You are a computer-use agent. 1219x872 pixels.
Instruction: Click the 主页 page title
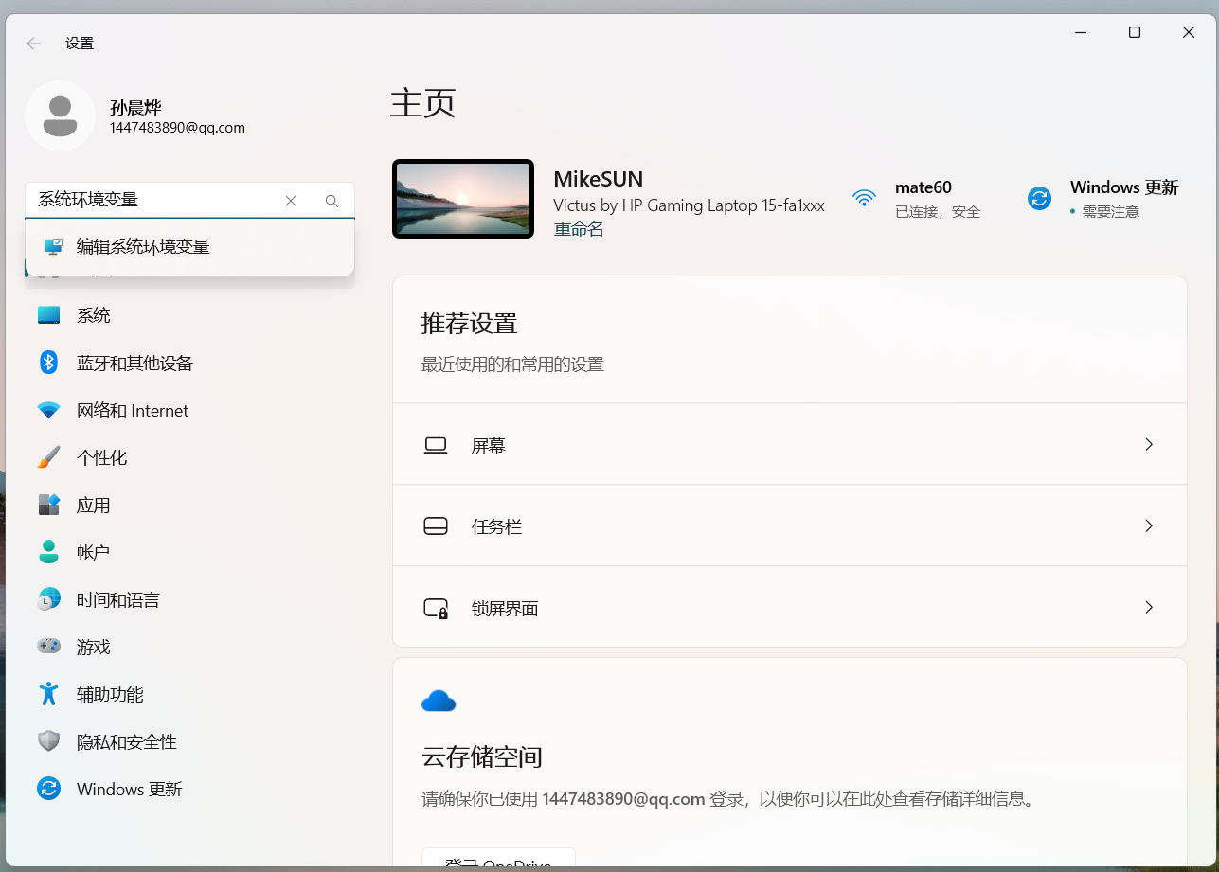[423, 103]
